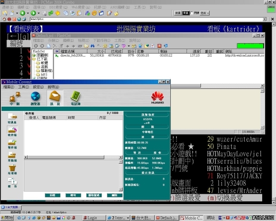Viewport: 276px width, 221px height.
Task: Click FlashGet help question mark icon
Action: coord(153,46)
